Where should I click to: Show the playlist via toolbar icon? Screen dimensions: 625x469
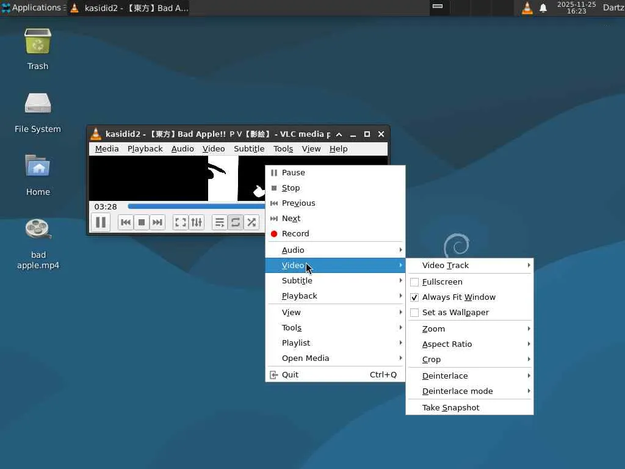tap(220, 222)
